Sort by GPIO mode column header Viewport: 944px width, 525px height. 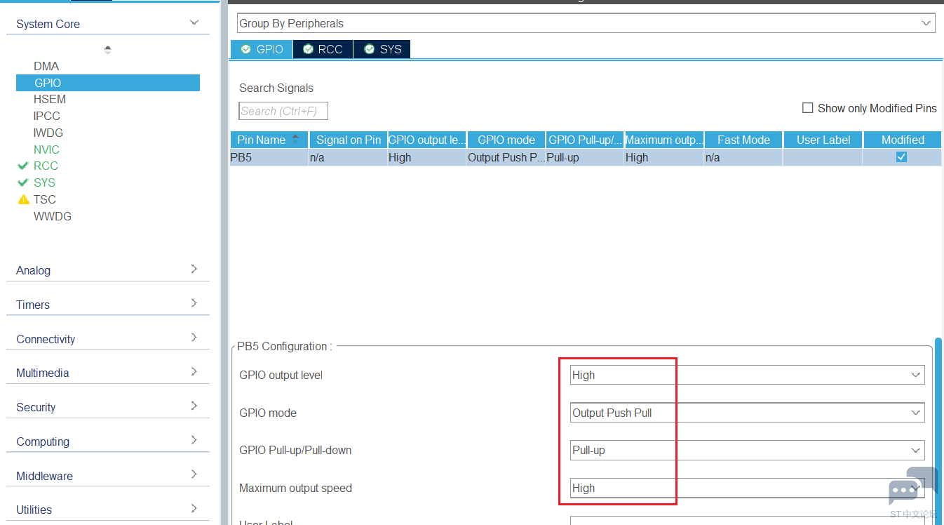(x=506, y=140)
